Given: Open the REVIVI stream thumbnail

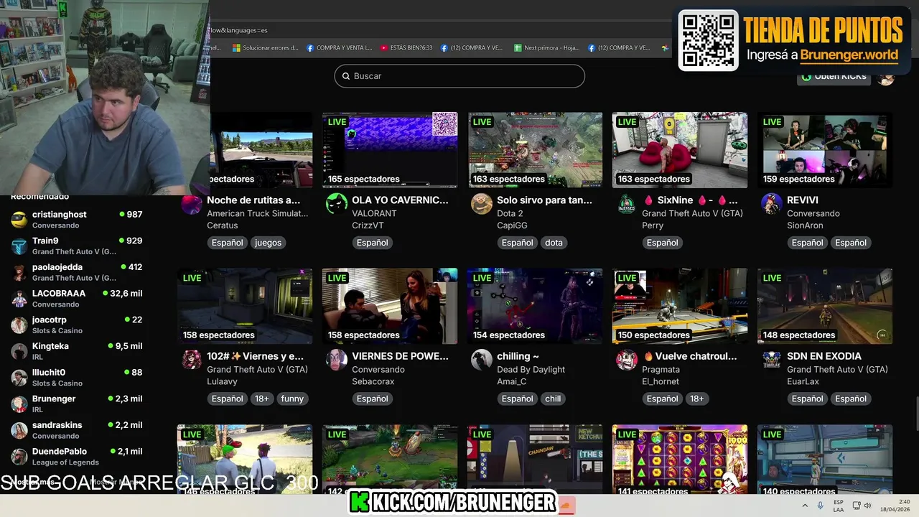Looking at the screenshot, I should [x=825, y=150].
